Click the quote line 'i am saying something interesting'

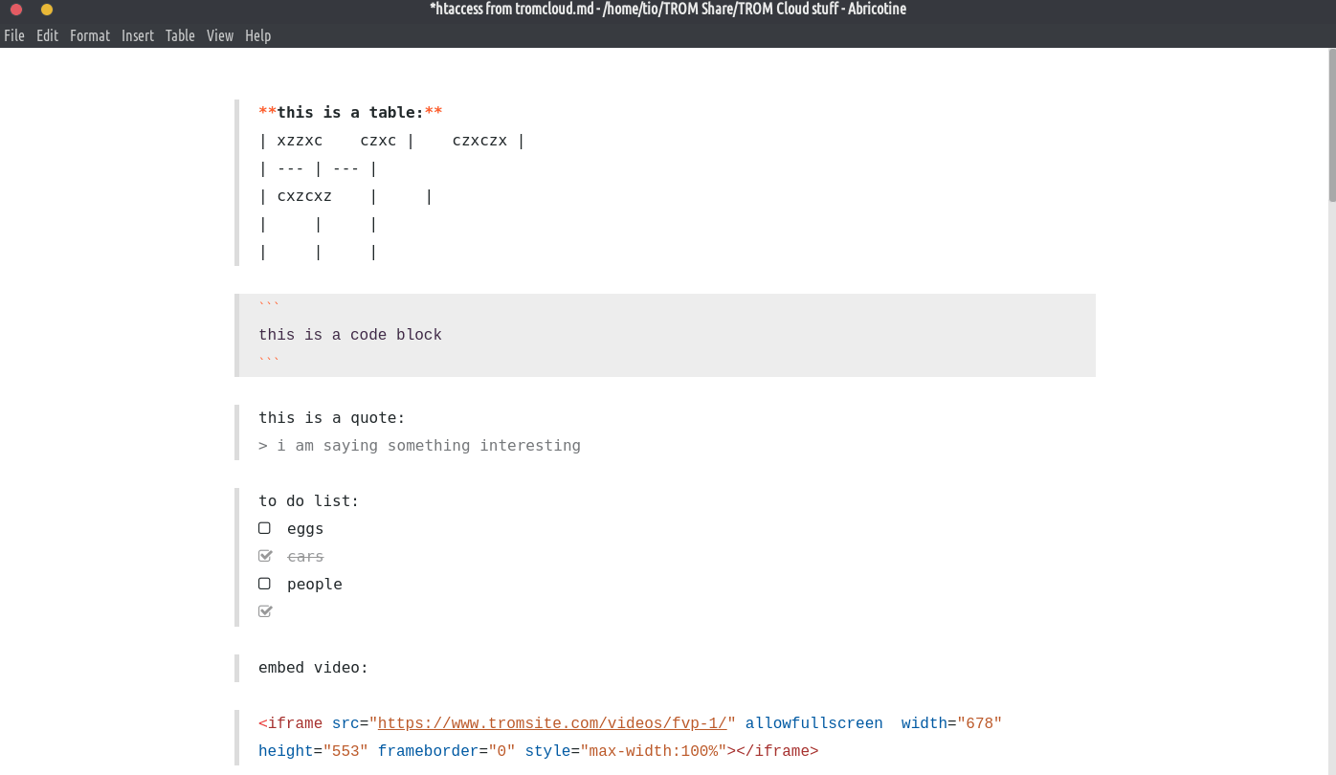[x=428, y=446]
